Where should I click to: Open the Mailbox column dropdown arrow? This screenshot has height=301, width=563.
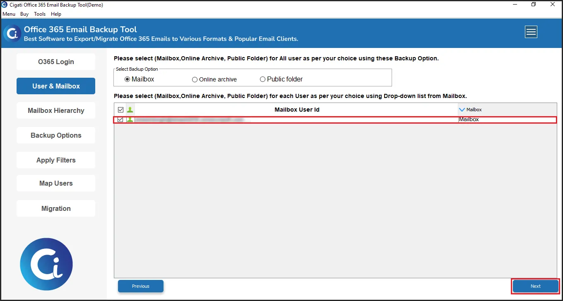pyautogui.click(x=462, y=110)
